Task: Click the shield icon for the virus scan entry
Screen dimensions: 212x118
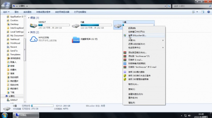Action: pos(125,63)
